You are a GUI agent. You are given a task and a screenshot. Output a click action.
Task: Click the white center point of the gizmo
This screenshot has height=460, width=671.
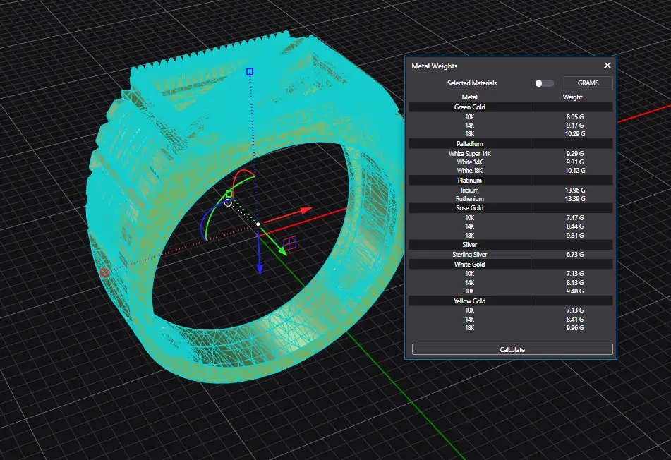(x=258, y=224)
